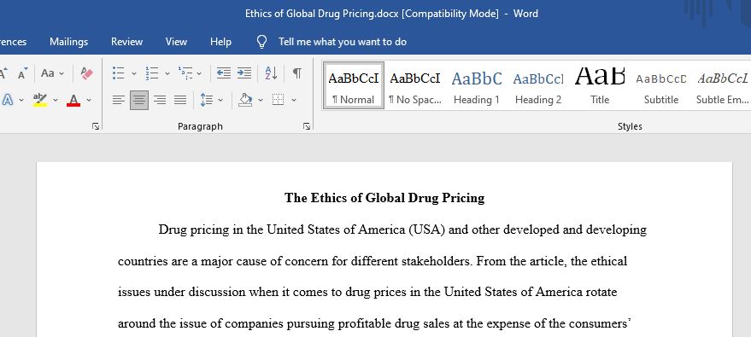Apply the Normal style
The image size is (751, 337).
point(354,85)
